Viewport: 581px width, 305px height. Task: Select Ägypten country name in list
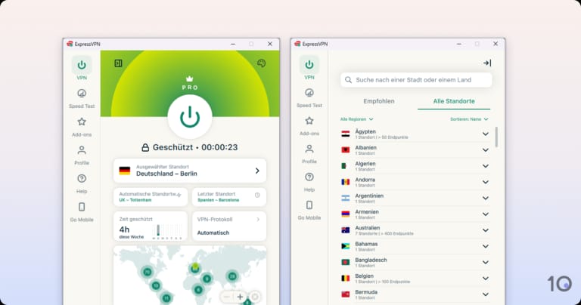(365, 131)
